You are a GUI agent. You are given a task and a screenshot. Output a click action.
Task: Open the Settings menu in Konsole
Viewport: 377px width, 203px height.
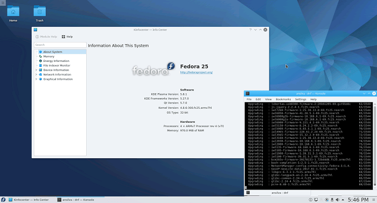(301, 99)
